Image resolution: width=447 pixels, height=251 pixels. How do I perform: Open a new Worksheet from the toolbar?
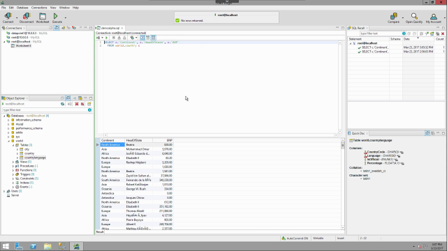pyautogui.click(x=43, y=17)
